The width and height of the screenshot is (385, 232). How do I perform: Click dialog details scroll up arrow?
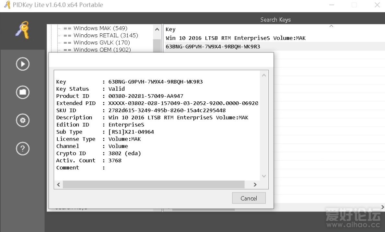pyautogui.click(x=264, y=75)
